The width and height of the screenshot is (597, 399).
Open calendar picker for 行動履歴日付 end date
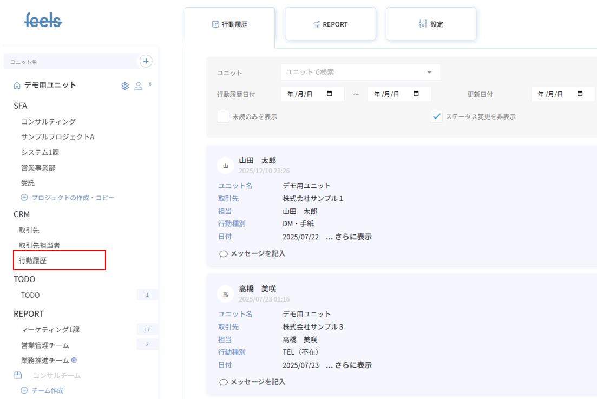click(x=416, y=94)
